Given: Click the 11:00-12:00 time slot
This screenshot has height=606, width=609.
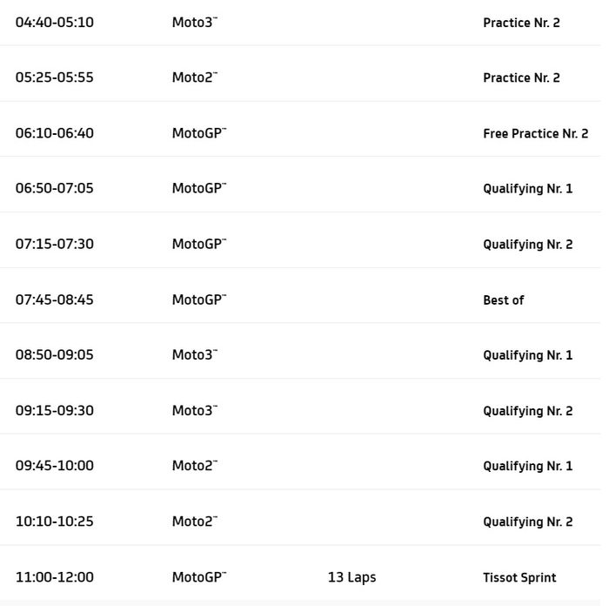Looking at the screenshot, I should tap(54, 577).
